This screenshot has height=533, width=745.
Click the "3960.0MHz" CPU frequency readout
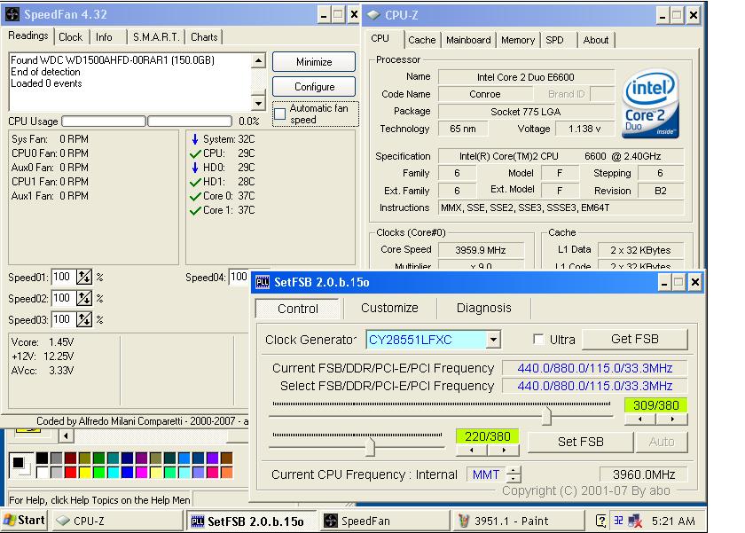(643, 474)
